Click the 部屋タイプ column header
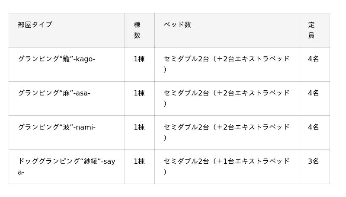The width and height of the screenshot is (346, 197). [x=35, y=25]
